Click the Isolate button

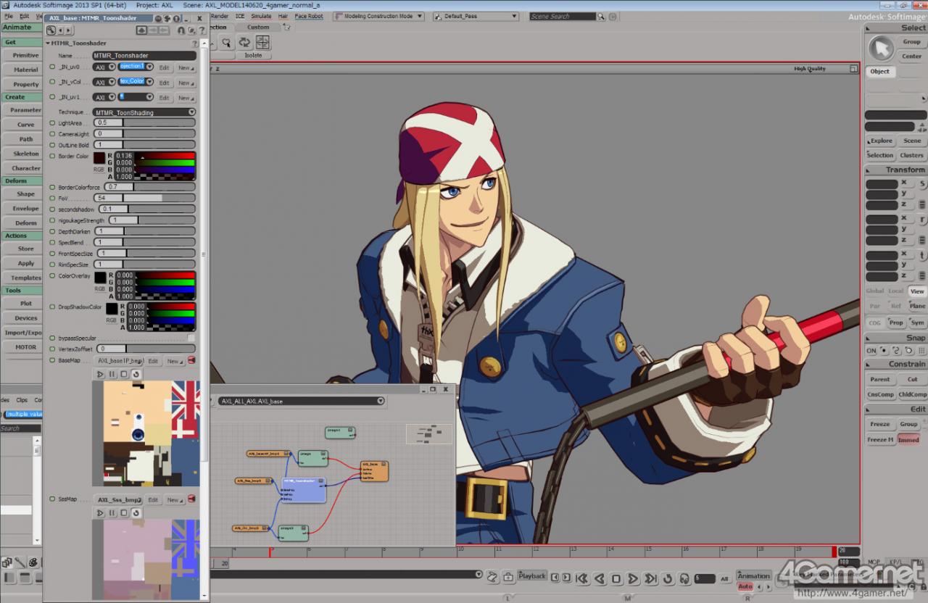tap(253, 55)
